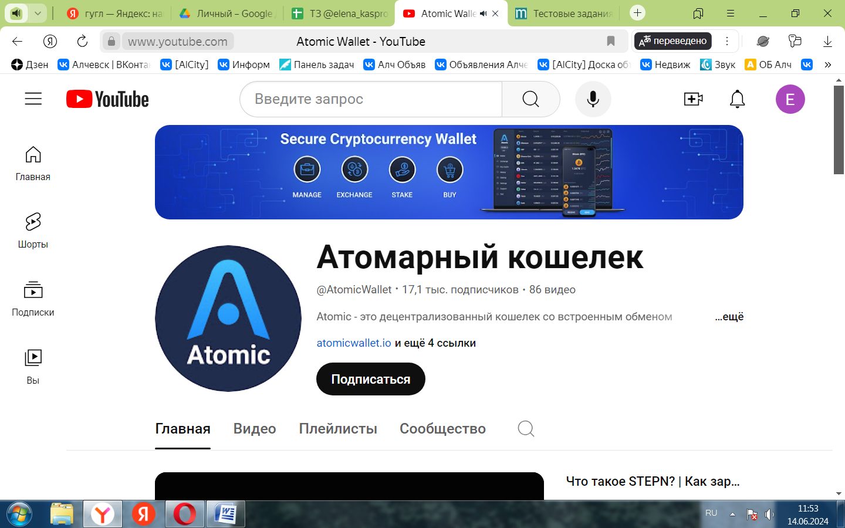Click the Secure Cryptocurrency Wallet banner

(449, 172)
